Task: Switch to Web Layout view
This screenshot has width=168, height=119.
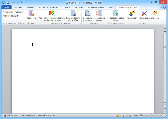Action: (x=123, y=116)
